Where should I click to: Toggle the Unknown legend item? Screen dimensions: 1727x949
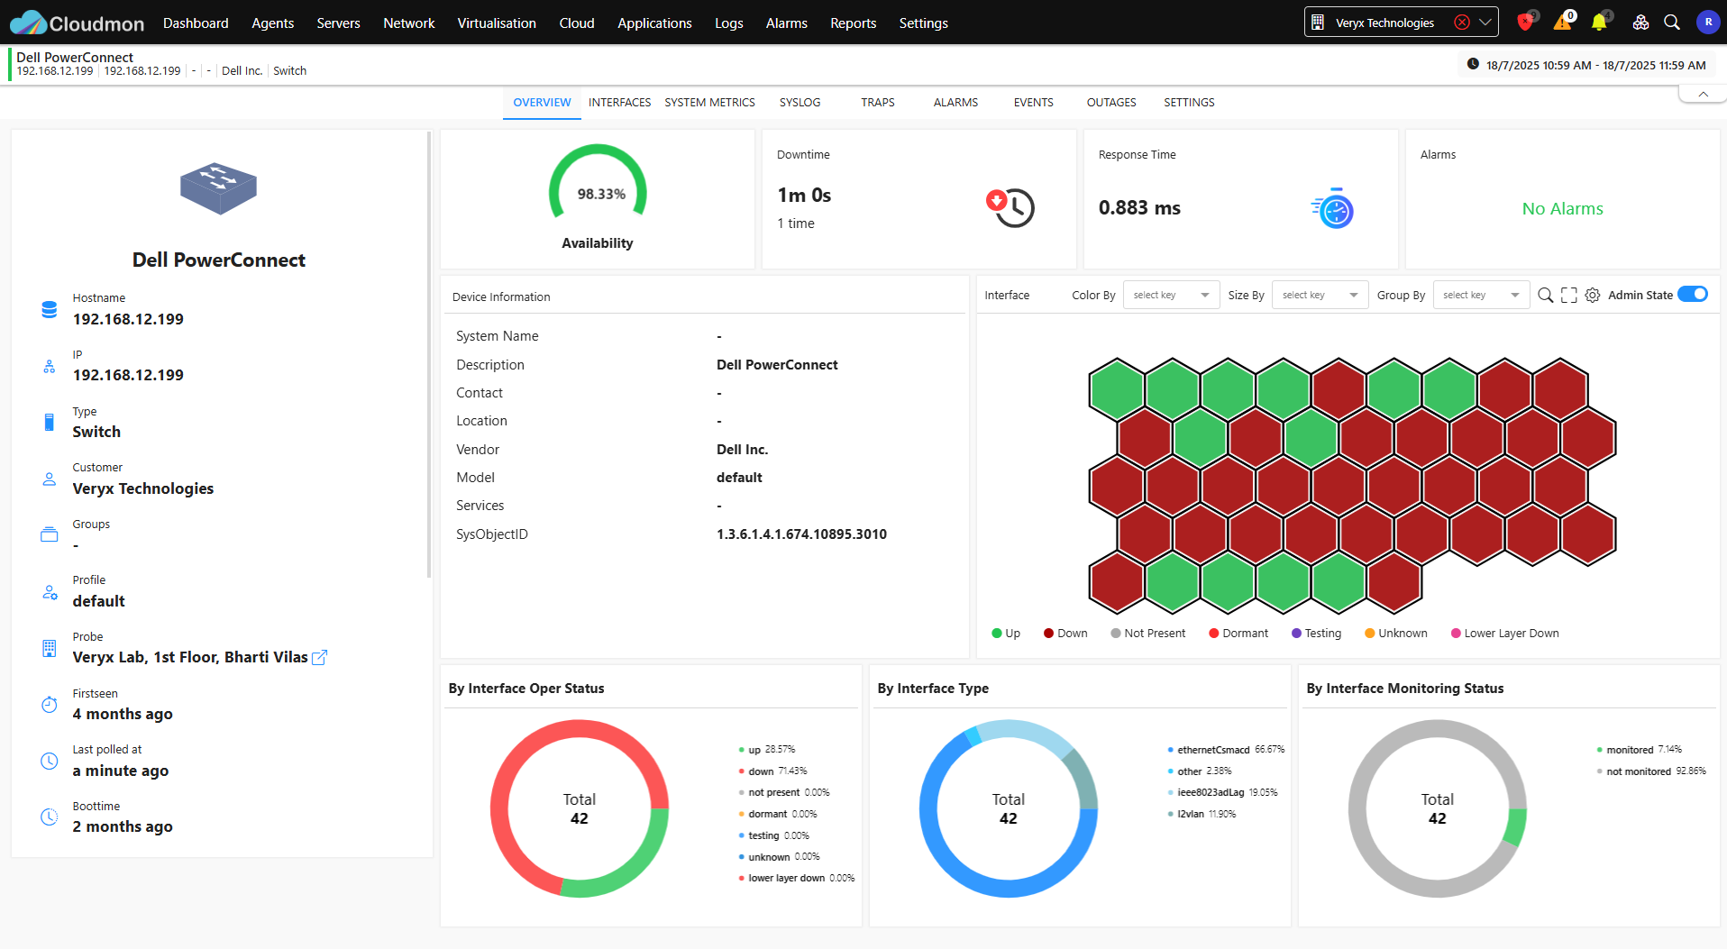click(1396, 634)
